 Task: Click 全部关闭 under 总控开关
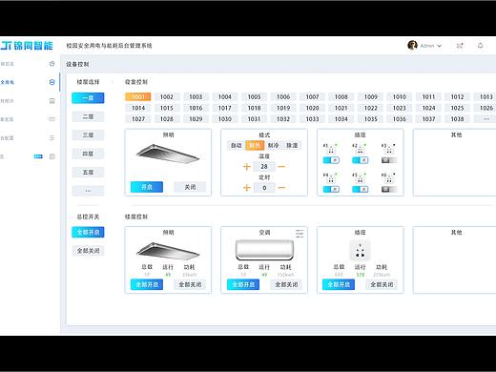pos(88,251)
